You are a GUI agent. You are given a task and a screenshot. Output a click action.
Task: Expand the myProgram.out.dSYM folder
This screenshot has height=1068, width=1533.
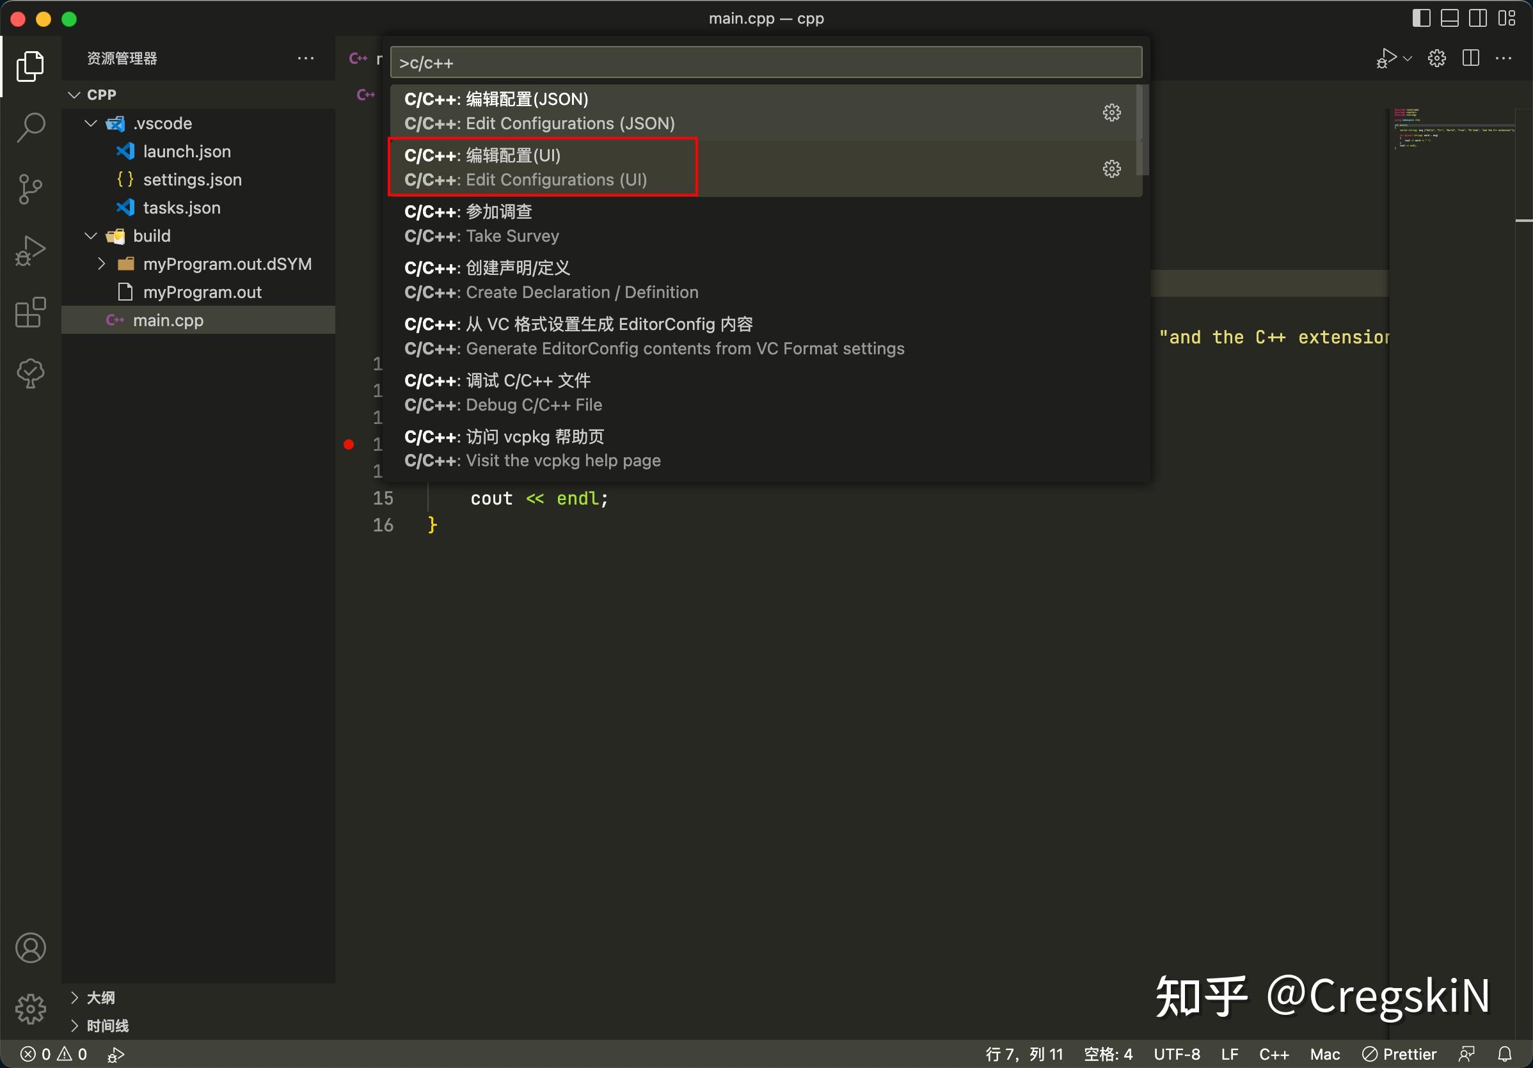[x=102, y=263]
